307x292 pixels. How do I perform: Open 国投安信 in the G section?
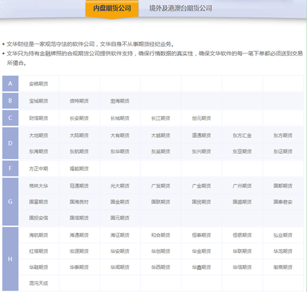coord(39,218)
